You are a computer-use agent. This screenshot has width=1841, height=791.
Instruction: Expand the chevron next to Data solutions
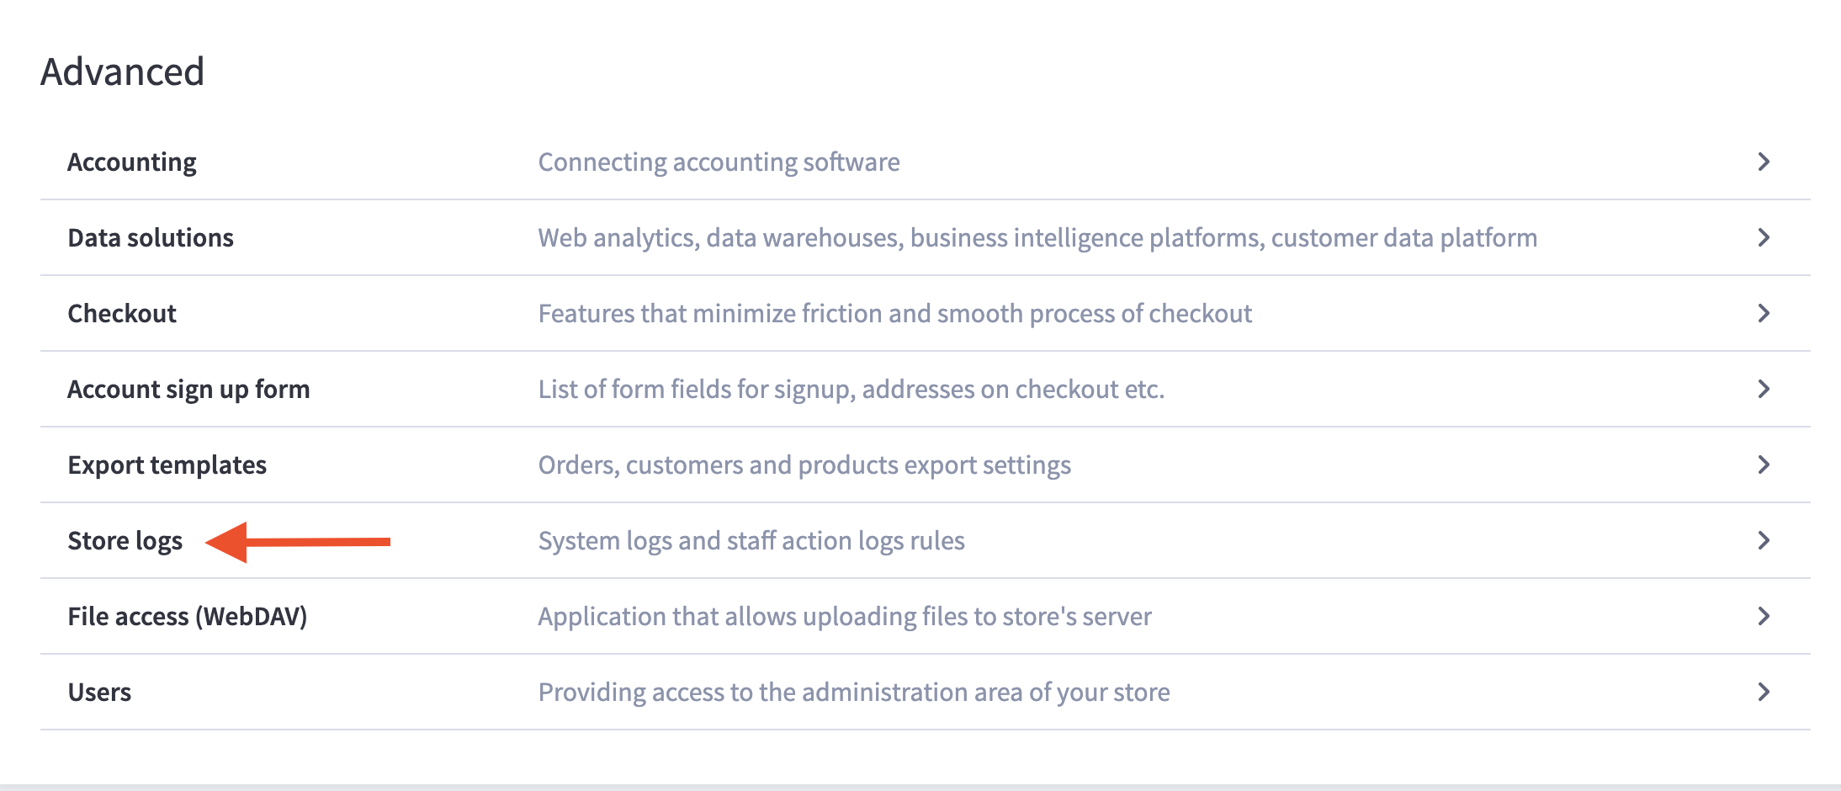click(x=1764, y=237)
